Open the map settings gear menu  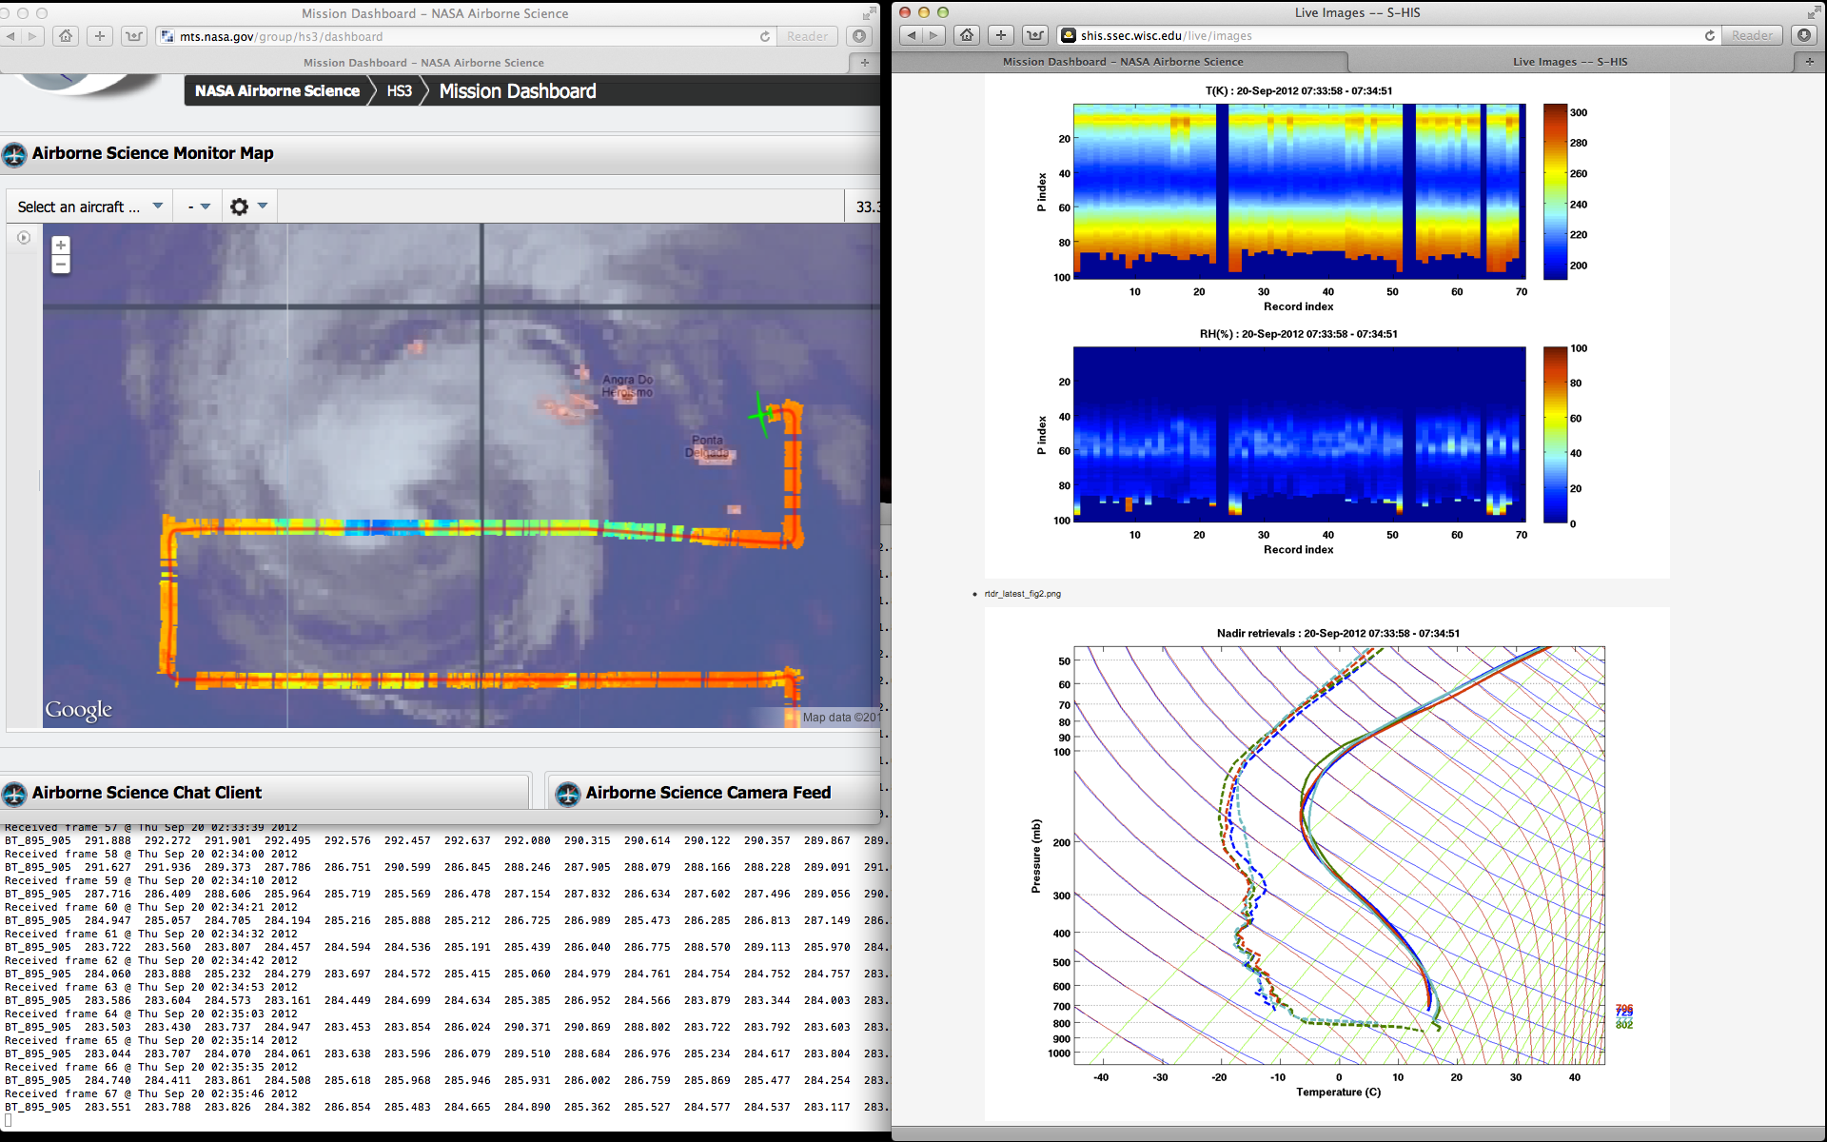click(x=240, y=207)
